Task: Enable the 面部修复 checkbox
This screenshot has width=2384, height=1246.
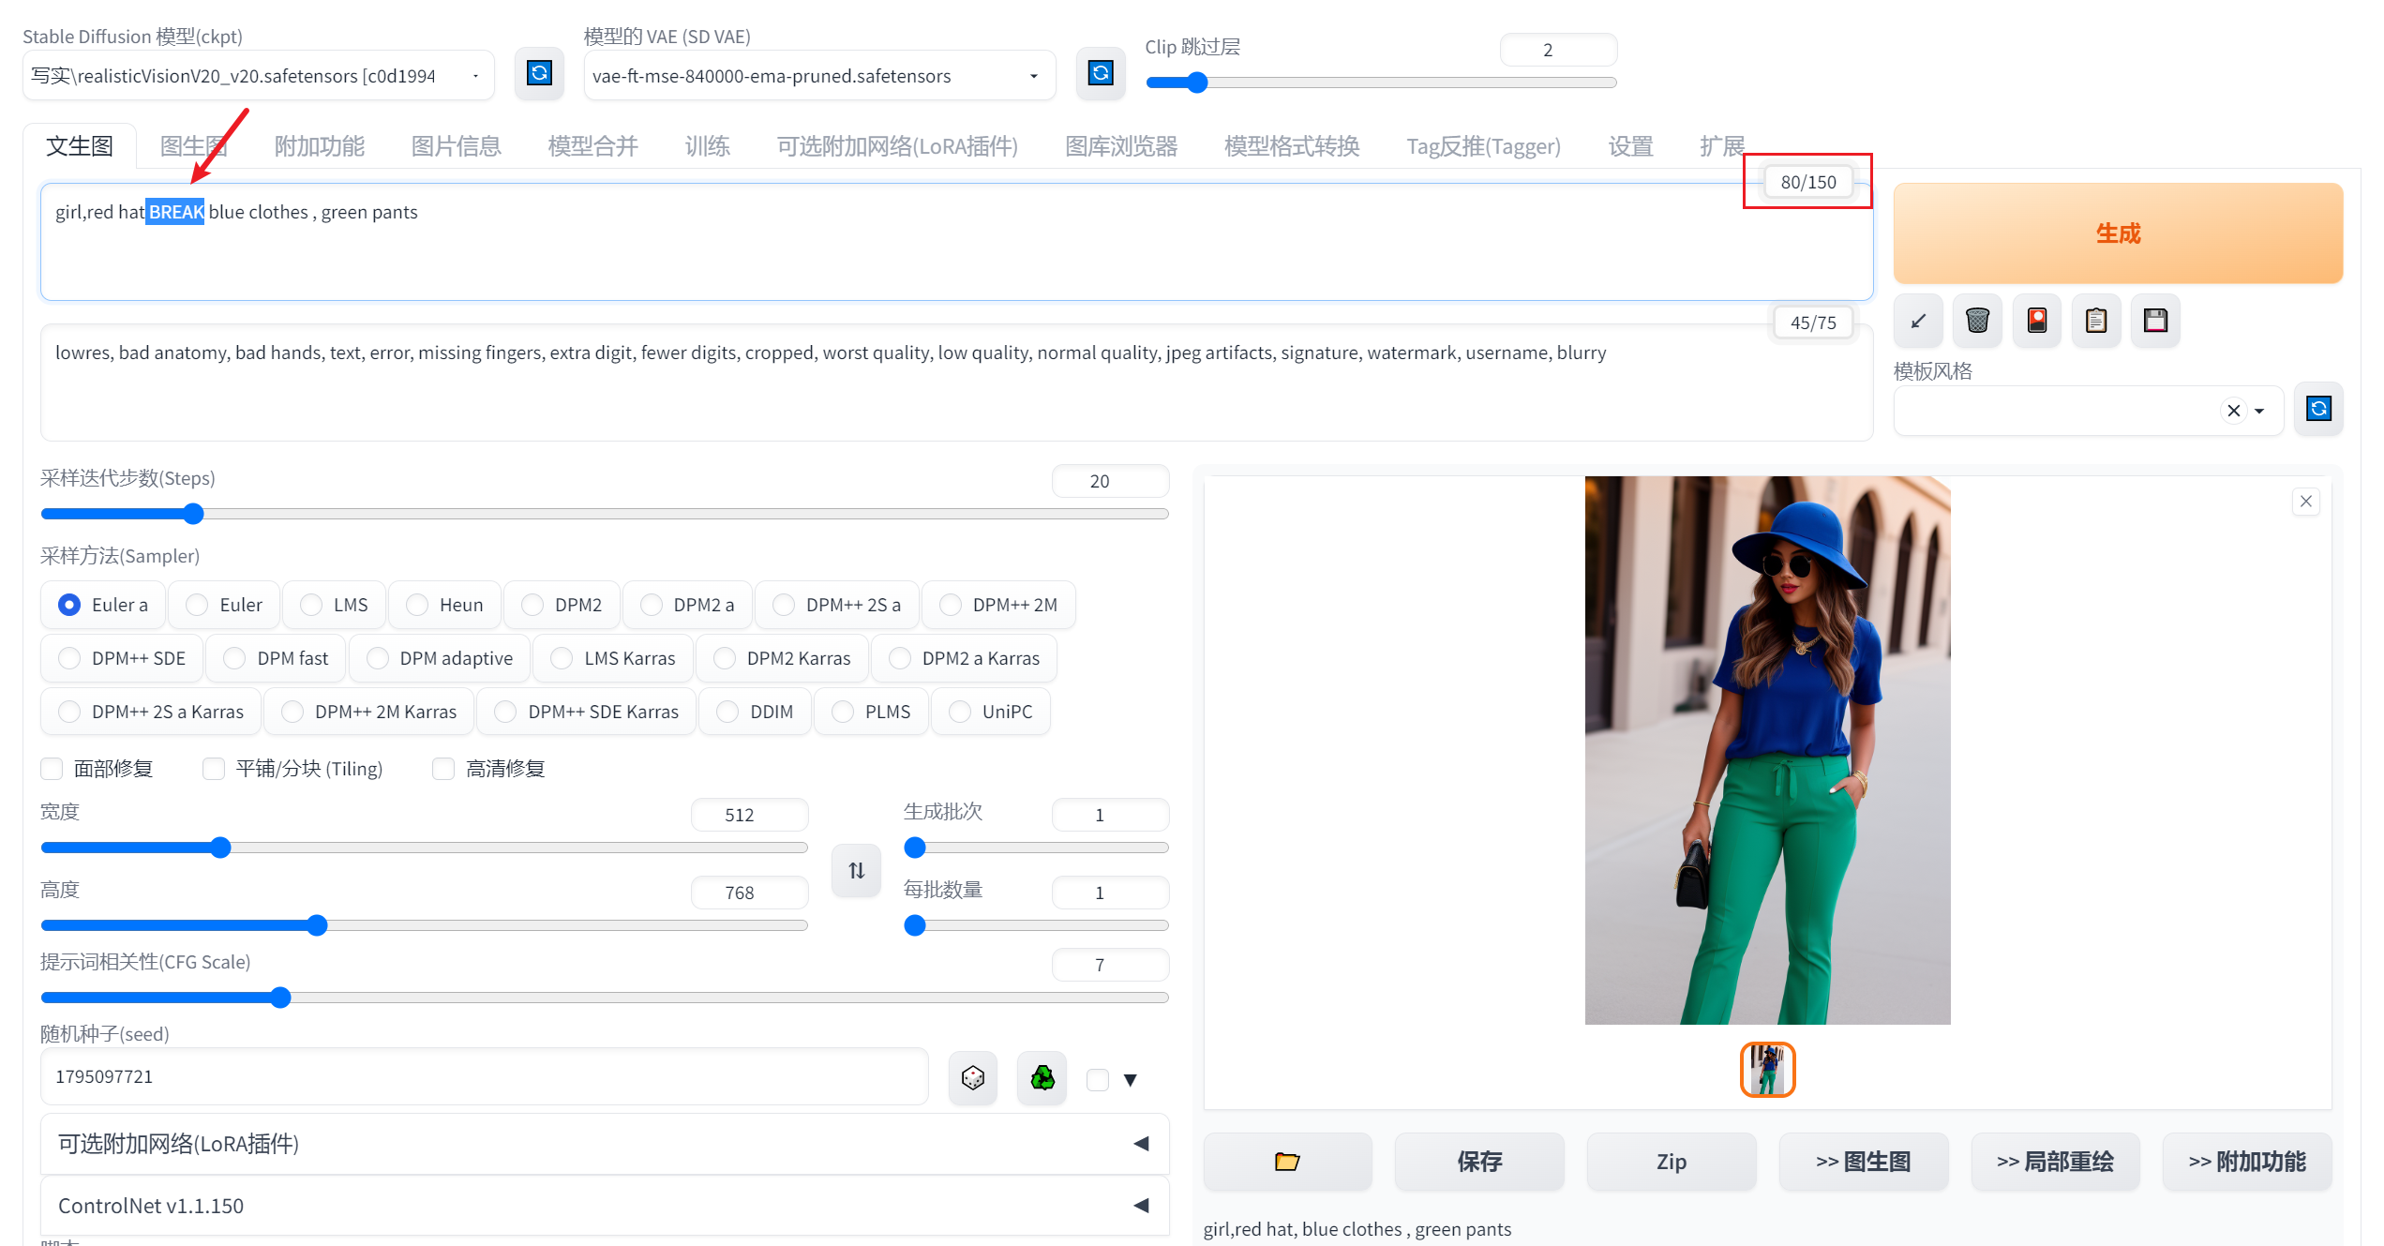Action: [52, 769]
